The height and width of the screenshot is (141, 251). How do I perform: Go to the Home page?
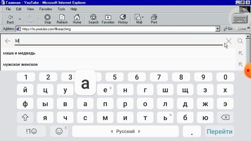[x=77, y=19]
